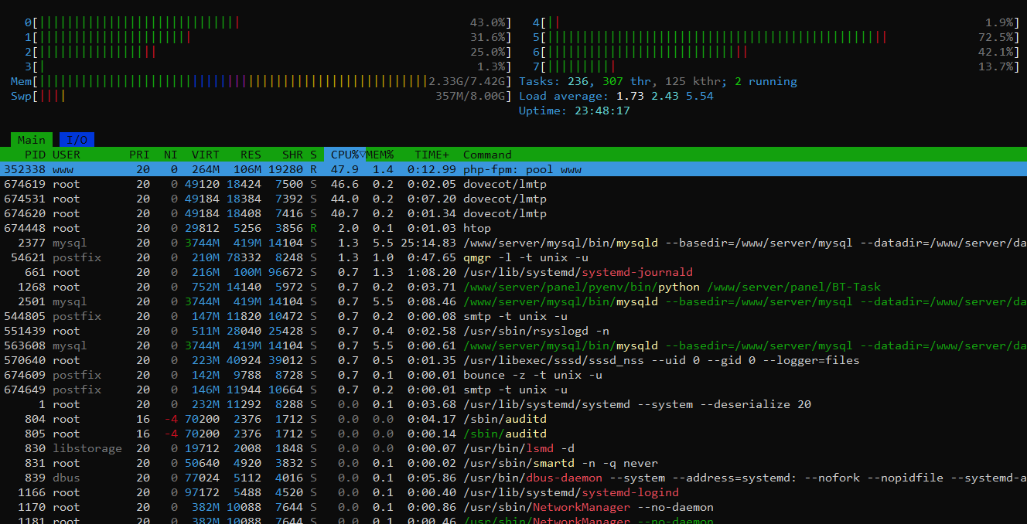This screenshot has height=524, width=1027.
Task: Click the Mem usage meter bar
Action: (232, 81)
